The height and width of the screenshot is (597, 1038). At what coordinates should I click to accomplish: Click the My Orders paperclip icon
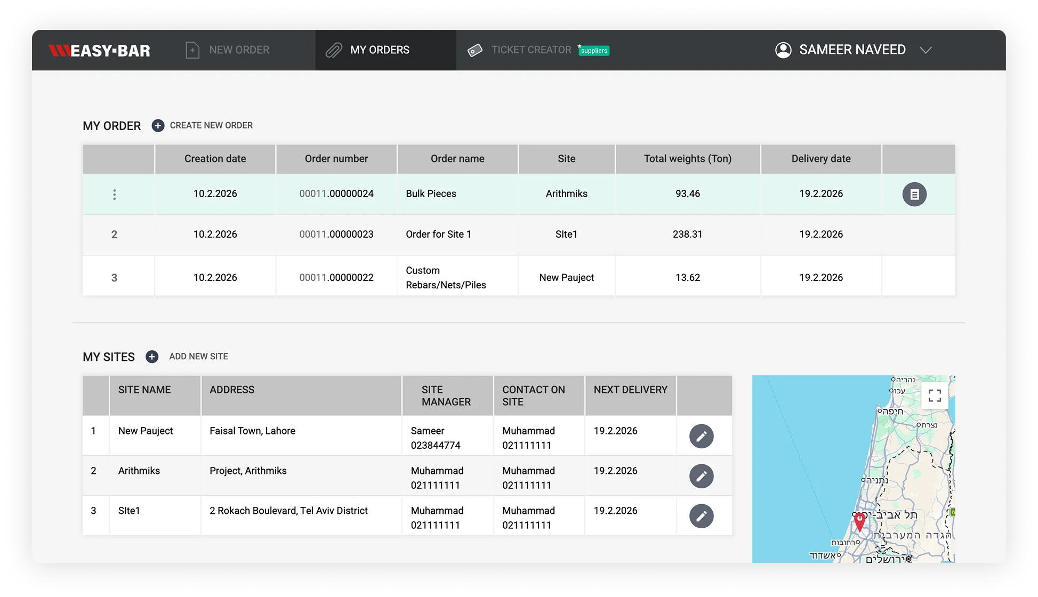(x=334, y=50)
